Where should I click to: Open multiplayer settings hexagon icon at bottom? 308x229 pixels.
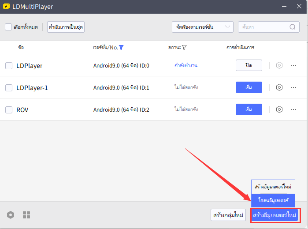pyautogui.click(x=11, y=215)
